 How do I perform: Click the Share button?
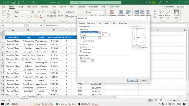click(x=182, y=7)
